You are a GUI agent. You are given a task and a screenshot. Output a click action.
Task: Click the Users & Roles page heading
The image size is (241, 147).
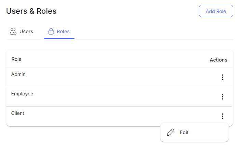(31, 11)
